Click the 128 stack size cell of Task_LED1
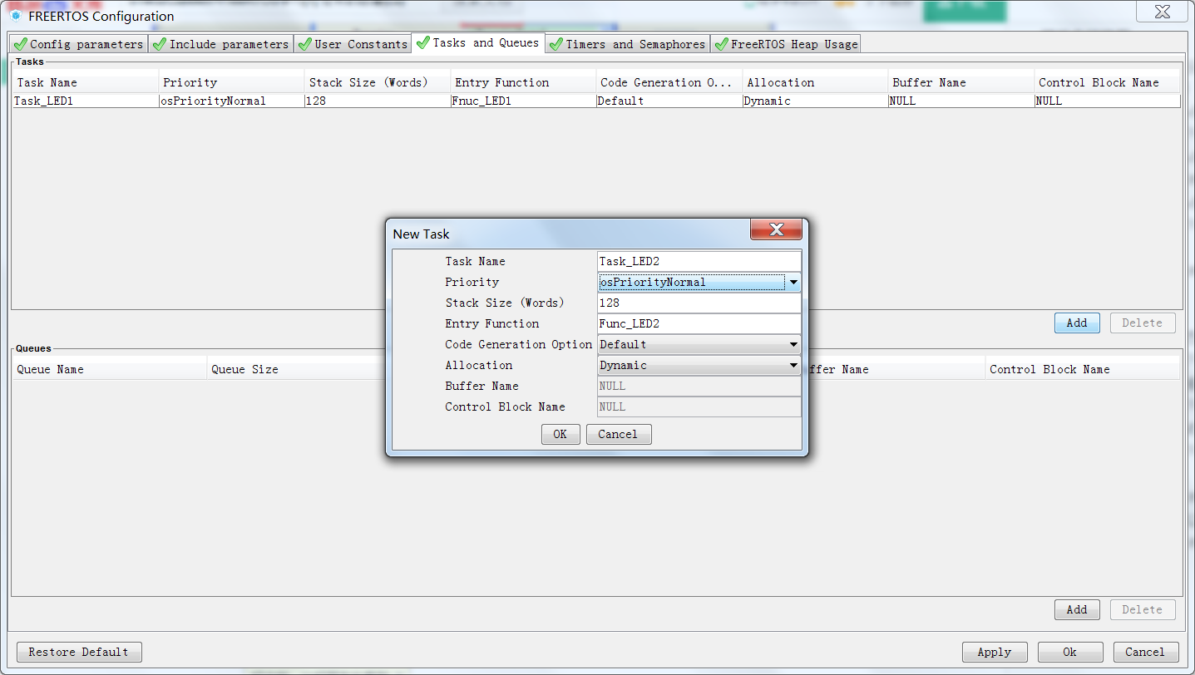 click(x=378, y=101)
